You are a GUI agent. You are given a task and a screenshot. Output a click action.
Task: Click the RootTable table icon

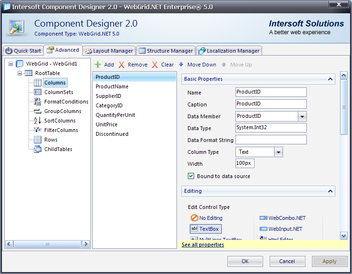point(28,73)
